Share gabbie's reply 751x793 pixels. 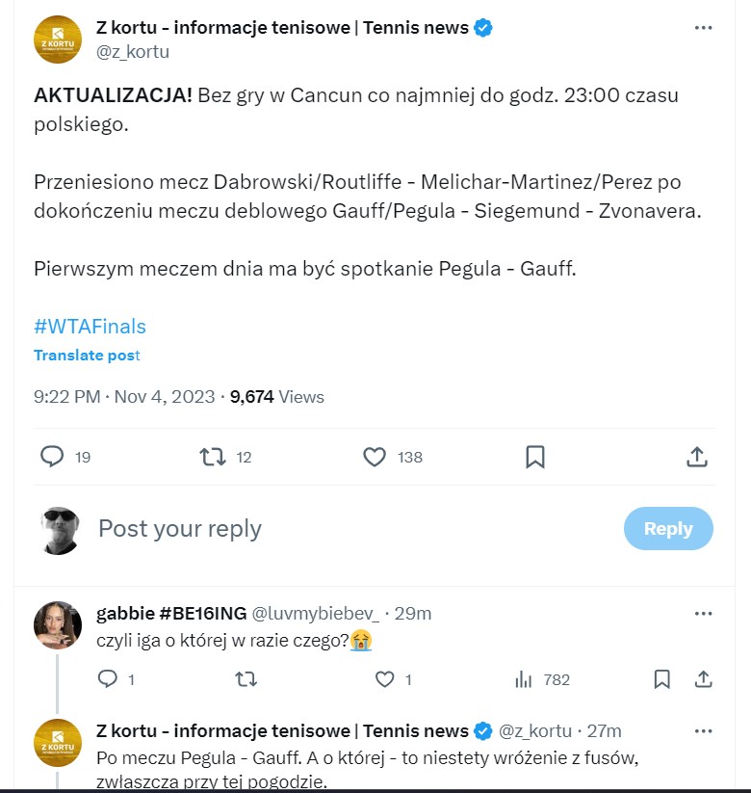click(x=703, y=679)
